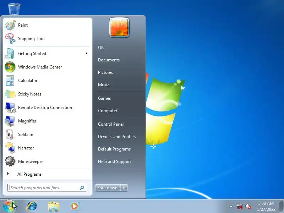This screenshot has width=284, height=213.
Task: Start Minesweeper using the mine icon
Action: 10,162
